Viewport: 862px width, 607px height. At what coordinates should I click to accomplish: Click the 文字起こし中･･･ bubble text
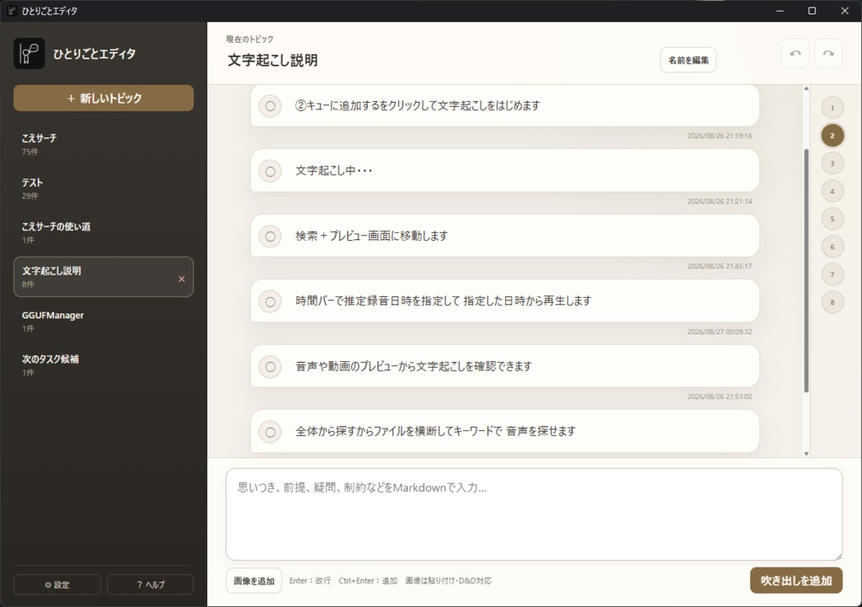click(x=333, y=170)
